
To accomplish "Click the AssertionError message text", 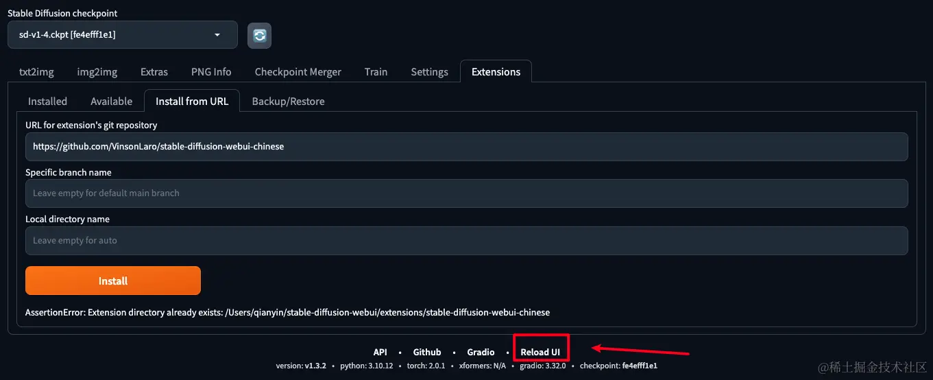I will pos(287,312).
